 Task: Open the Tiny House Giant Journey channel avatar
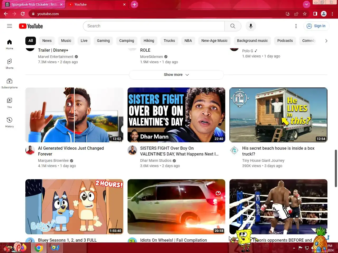click(x=234, y=150)
